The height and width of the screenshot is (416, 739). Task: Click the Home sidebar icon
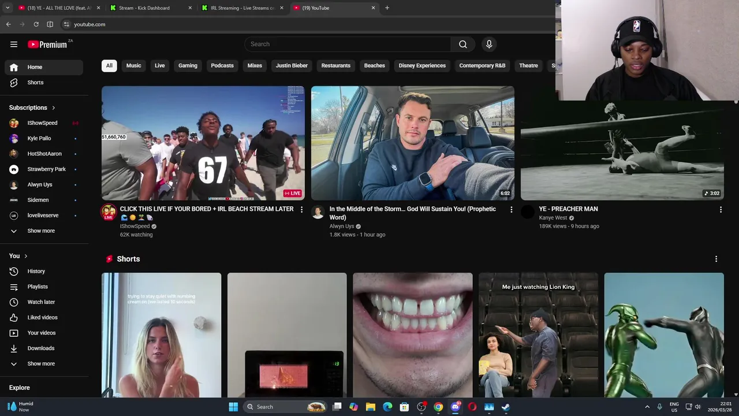(x=14, y=67)
